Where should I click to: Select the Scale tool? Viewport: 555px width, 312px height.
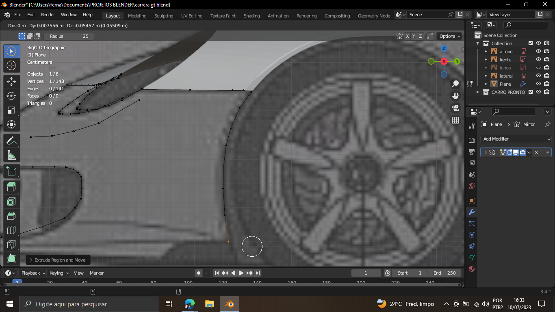[x=11, y=110]
